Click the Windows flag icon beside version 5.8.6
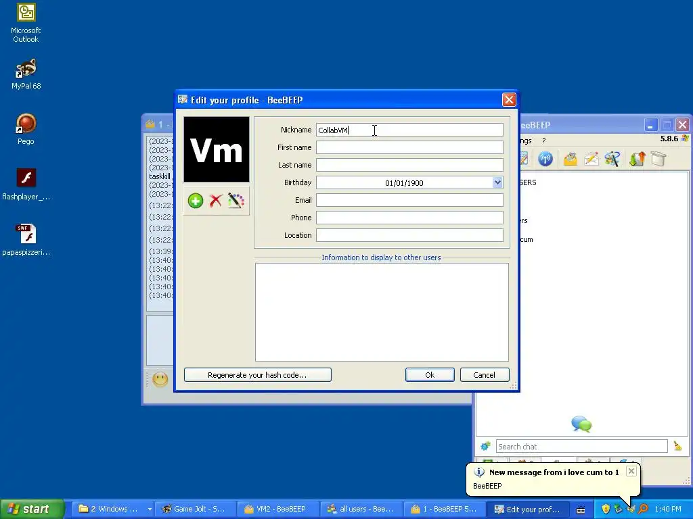Viewport: 693px width, 519px height. [685, 139]
